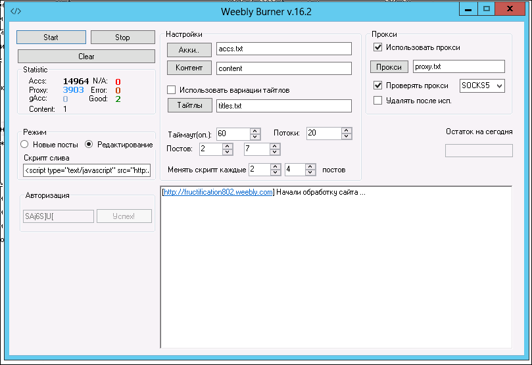Screen dimensions: 532x365
Task: Click the gAcc count value 0
Action: [66, 99]
